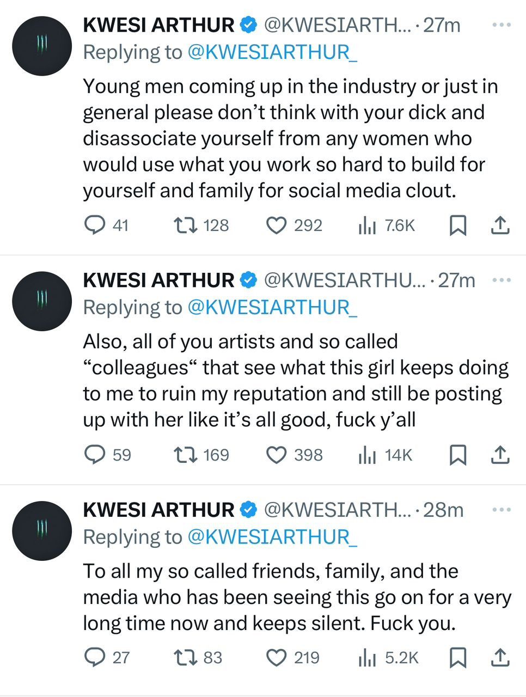Open more options on the first tweet
Viewport: 526px width, 697px height.
tap(501, 25)
